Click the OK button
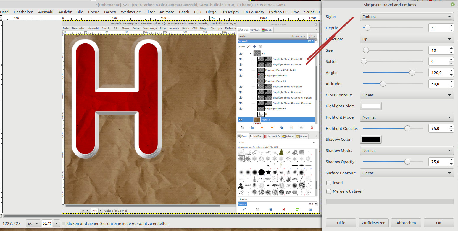Viewport: 458px width, 231px height. tap(438, 223)
